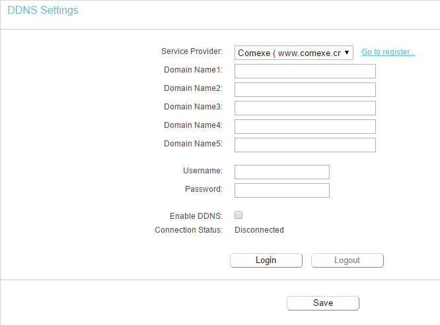This screenshot has height=325, width=440.
Task: Tick the Enable DDNS checkbox
Action: pyautogui.click(x=238, y=215)
